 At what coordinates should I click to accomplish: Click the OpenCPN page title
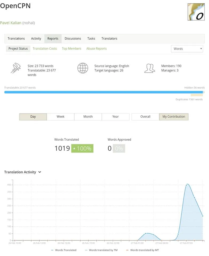[15, 6]
